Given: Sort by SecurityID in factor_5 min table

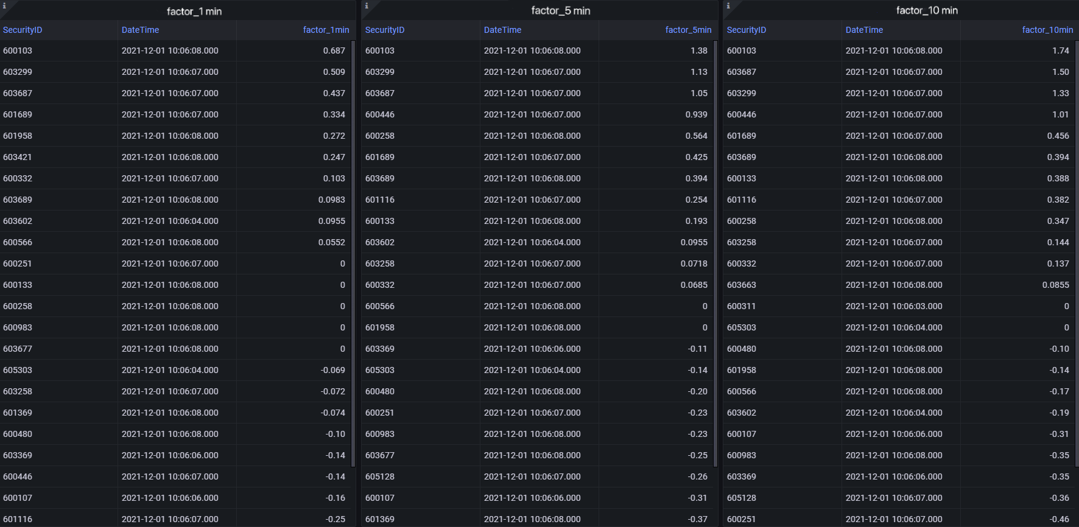Looking at the screenshot, I should click(385, 30).
